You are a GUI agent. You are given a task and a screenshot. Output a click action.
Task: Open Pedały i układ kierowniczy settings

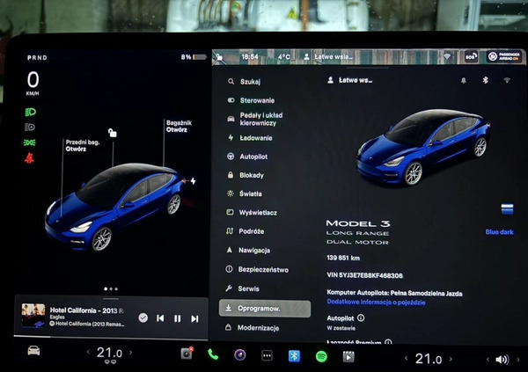(x=255, y=120)
